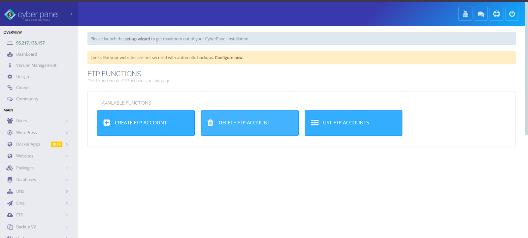Click 'Delete and create FTP accounts' subtitle
528x238 pixels.
(129, 81)
